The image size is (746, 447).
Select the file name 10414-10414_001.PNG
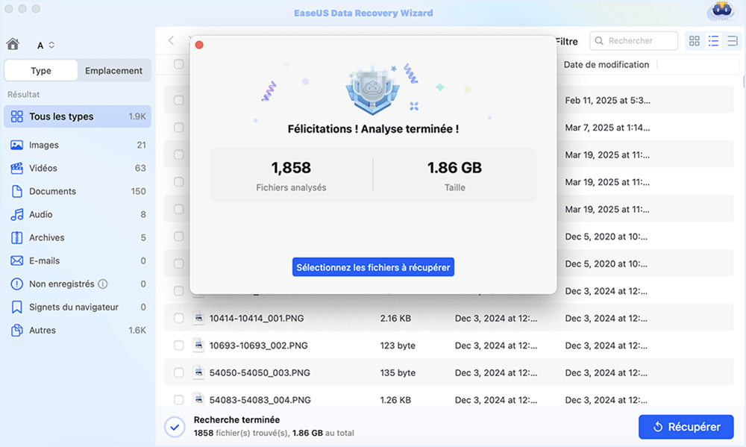point(257,318)
